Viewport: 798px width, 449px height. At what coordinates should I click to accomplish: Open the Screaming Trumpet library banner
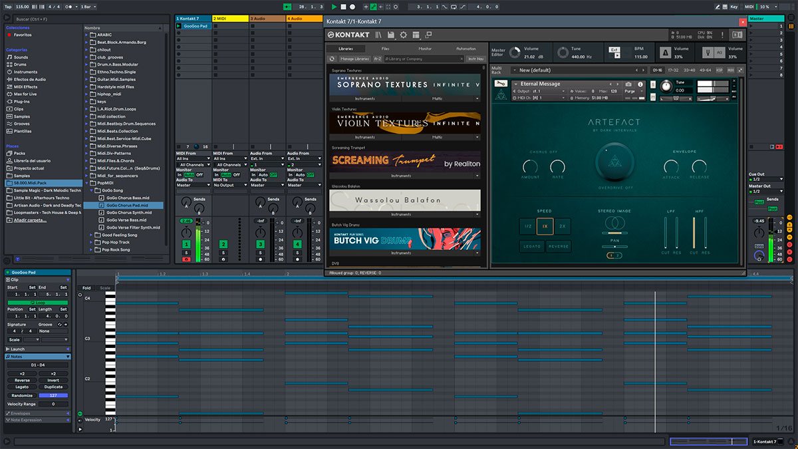[x=405, y=162]
